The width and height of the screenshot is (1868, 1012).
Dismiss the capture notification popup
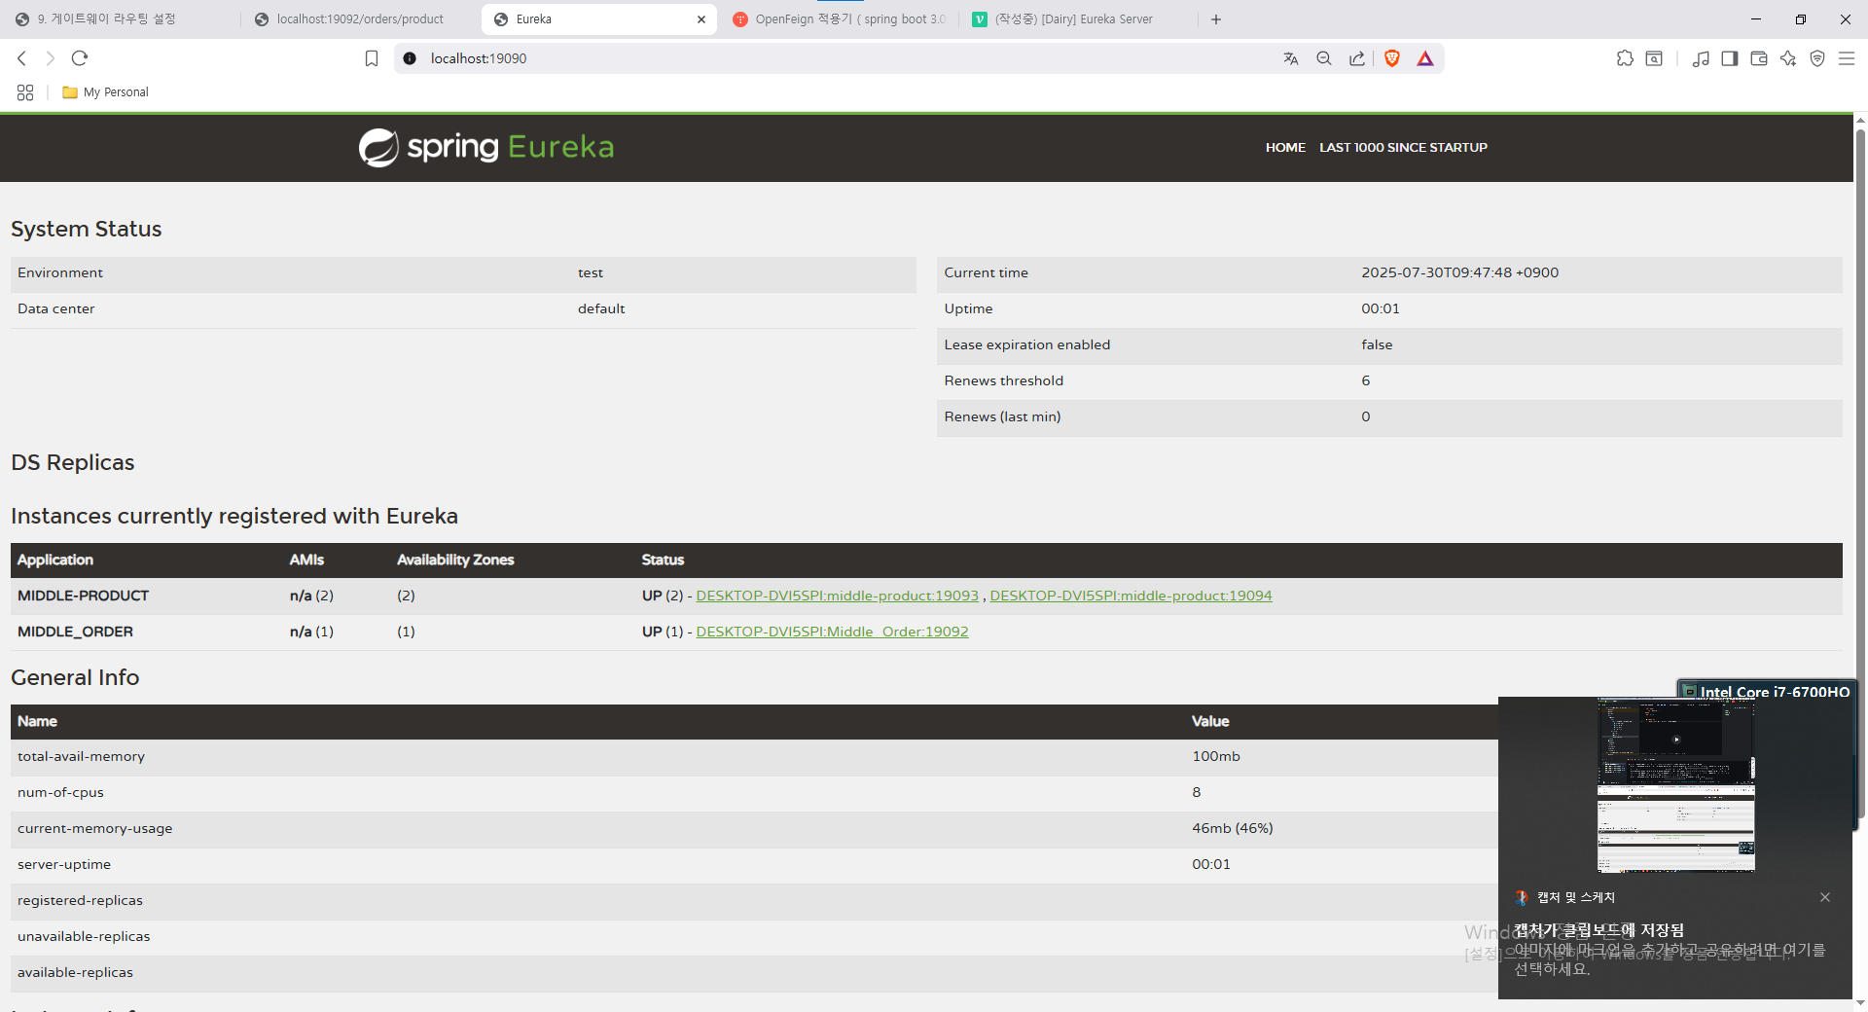1825,897
